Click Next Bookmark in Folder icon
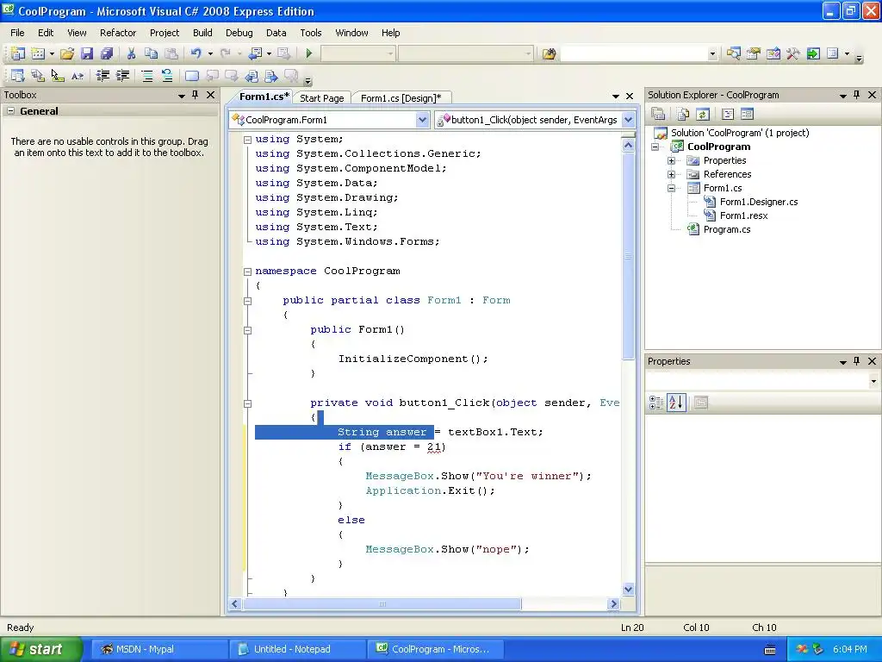 click(x=271, y=76)
